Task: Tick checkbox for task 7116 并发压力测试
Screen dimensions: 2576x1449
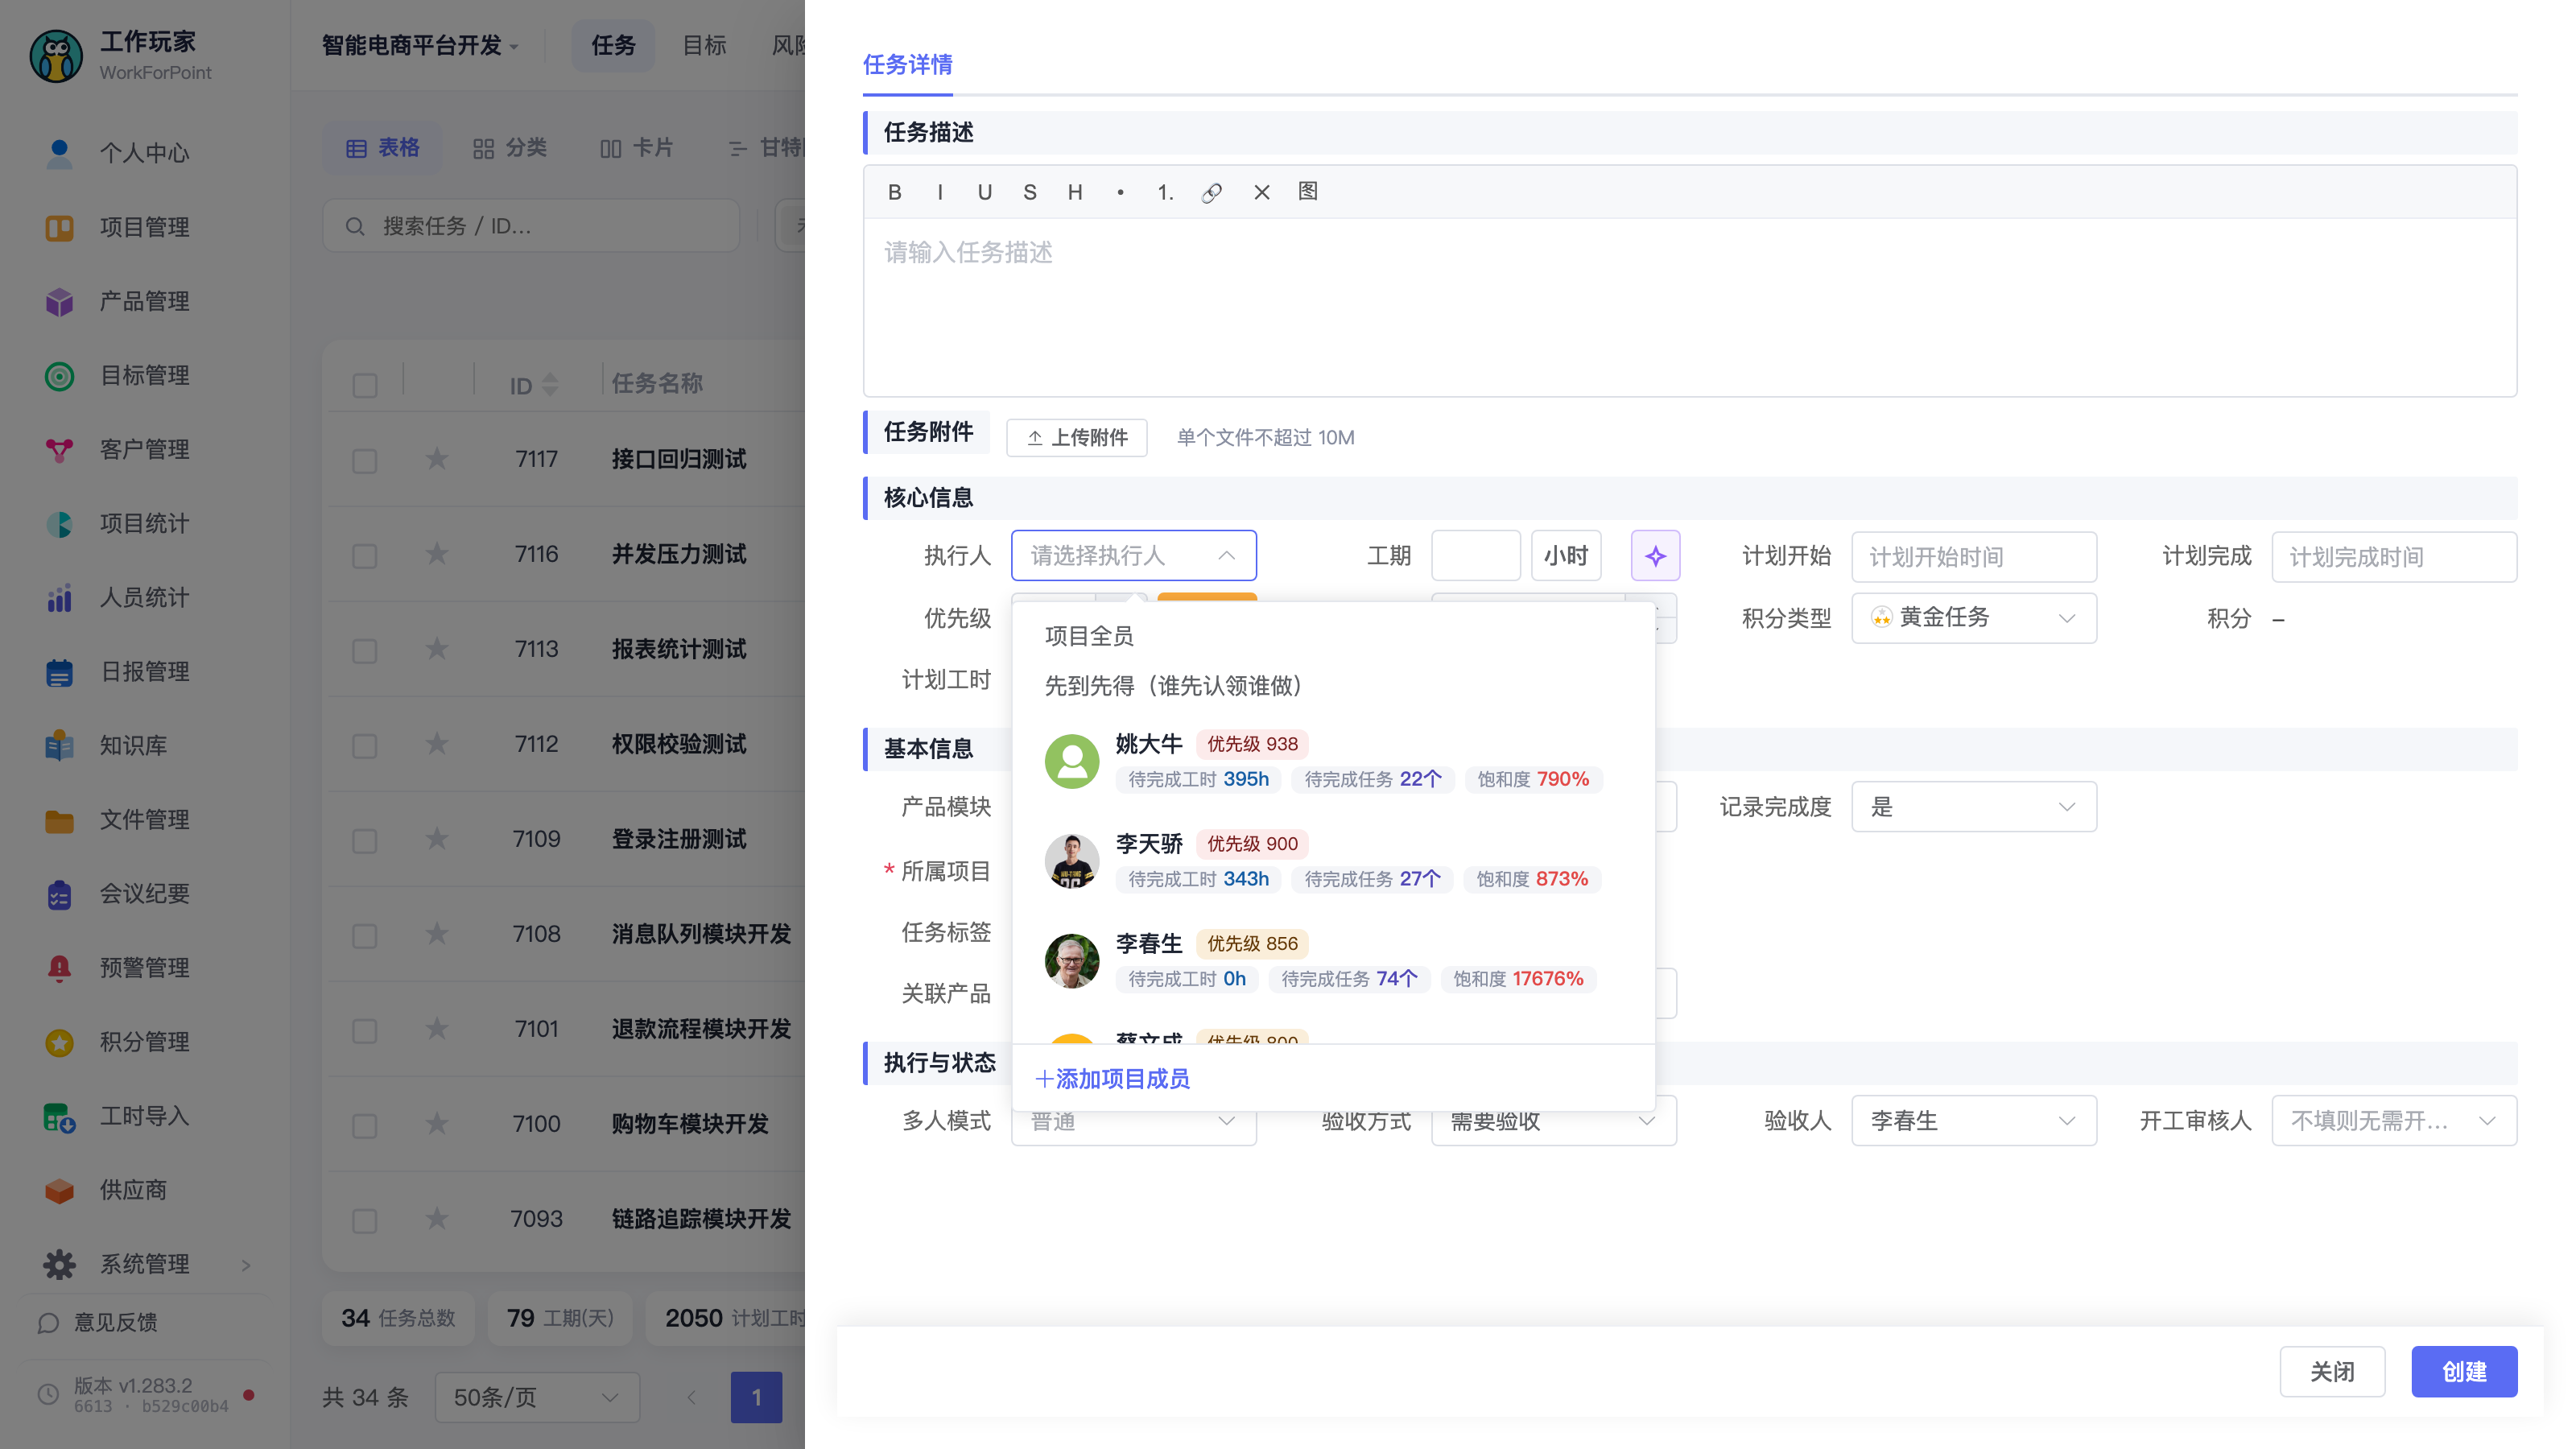Action: [x=365, y=556]
